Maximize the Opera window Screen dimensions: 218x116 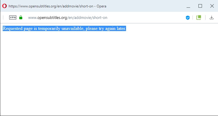[x=200, y=6]
